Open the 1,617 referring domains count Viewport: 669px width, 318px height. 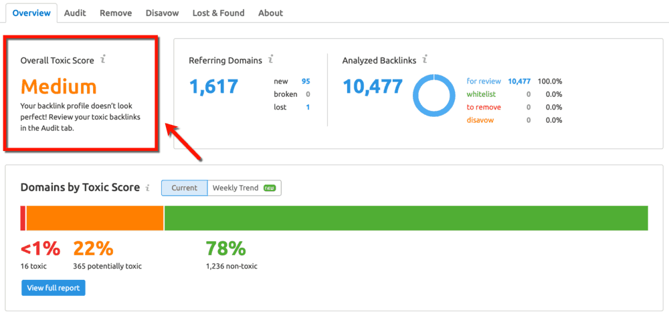click(x=213, y=87)
